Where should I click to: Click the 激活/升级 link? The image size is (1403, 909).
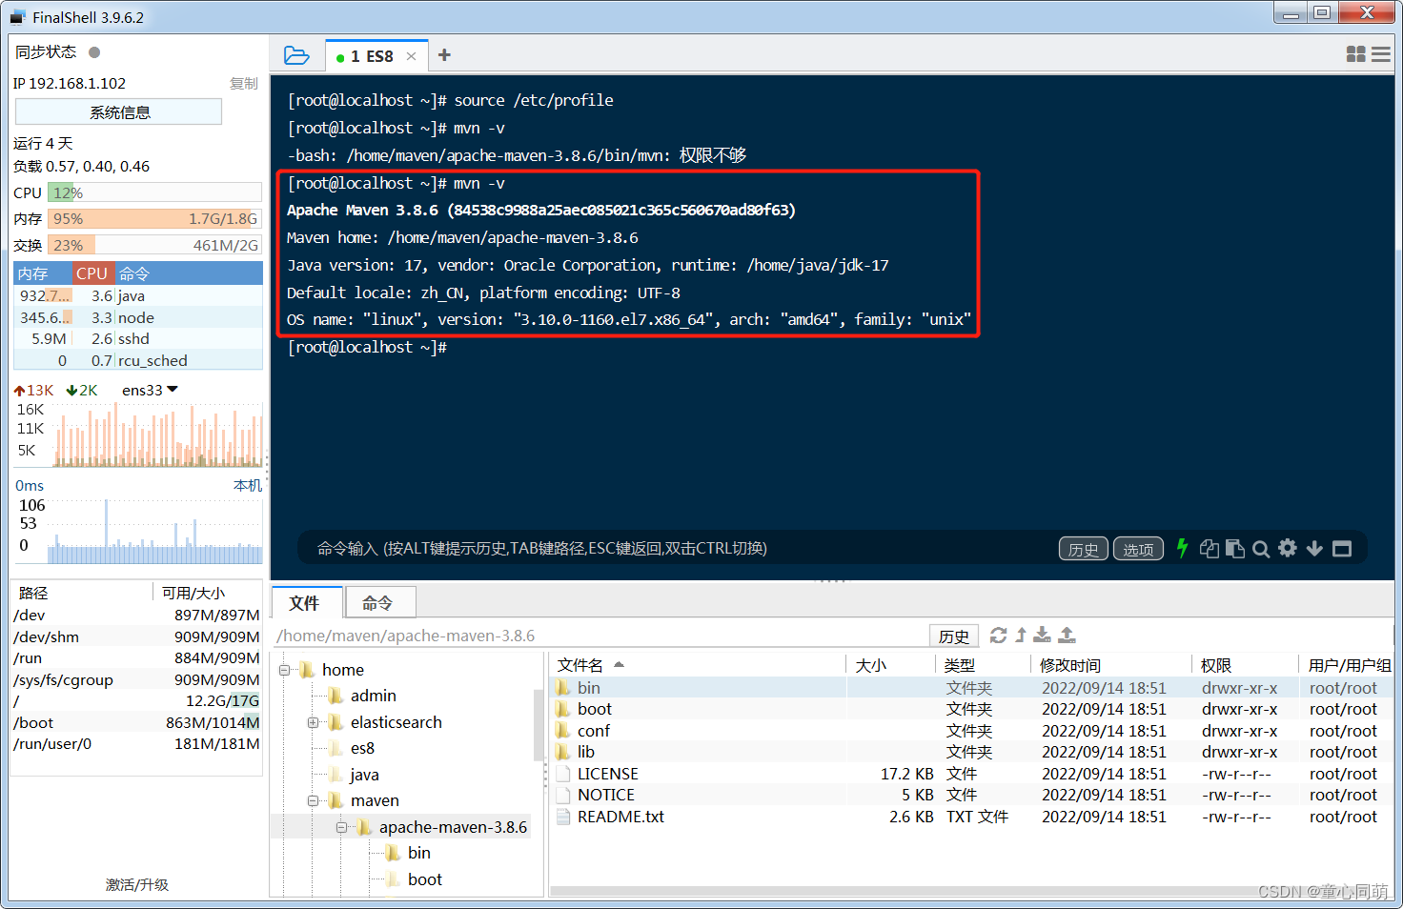pyautogui.click(x=137, y=885)
